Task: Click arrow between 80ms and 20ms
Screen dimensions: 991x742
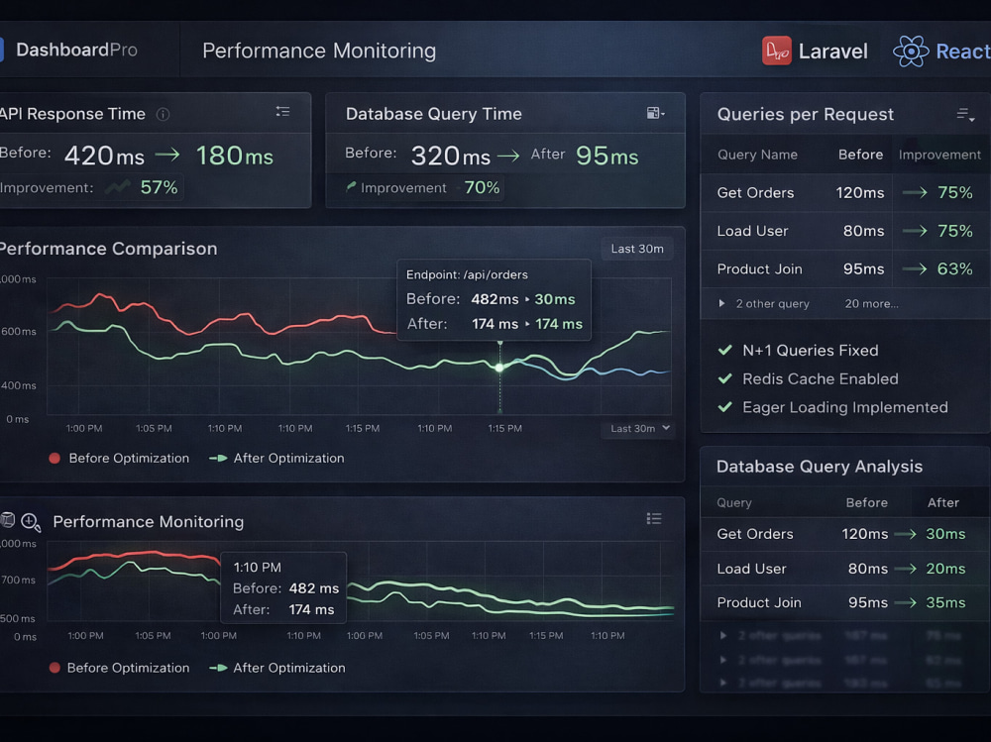Action: click(x=906, y=569)
